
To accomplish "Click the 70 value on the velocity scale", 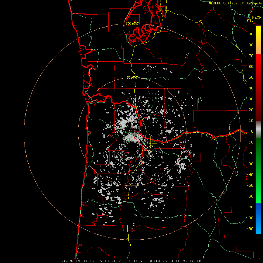I will 251,56.
